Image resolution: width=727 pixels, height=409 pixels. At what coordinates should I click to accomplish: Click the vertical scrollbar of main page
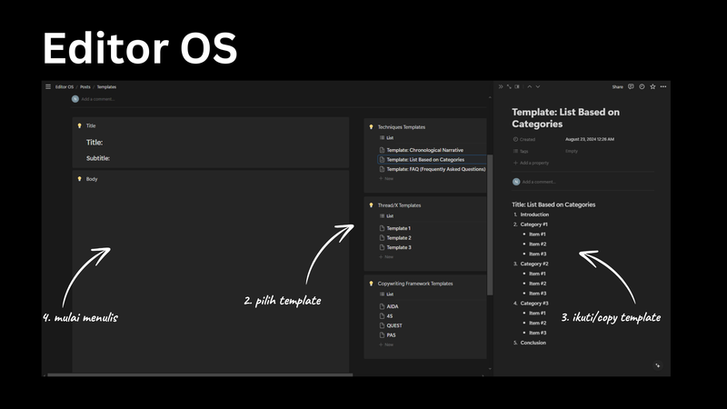tap(490, 224)
